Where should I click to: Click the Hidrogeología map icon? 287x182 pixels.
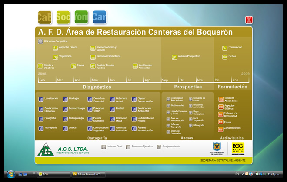click(65, 118)
